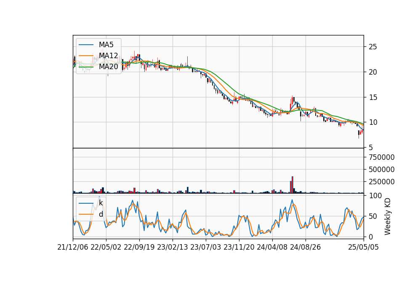Click the volume axis value 500000
The width and height of the screenshot is (404, 291).
pos(382,170)
